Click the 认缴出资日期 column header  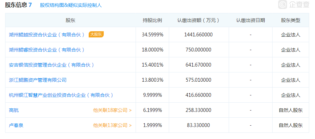click(x=251, y=20)
